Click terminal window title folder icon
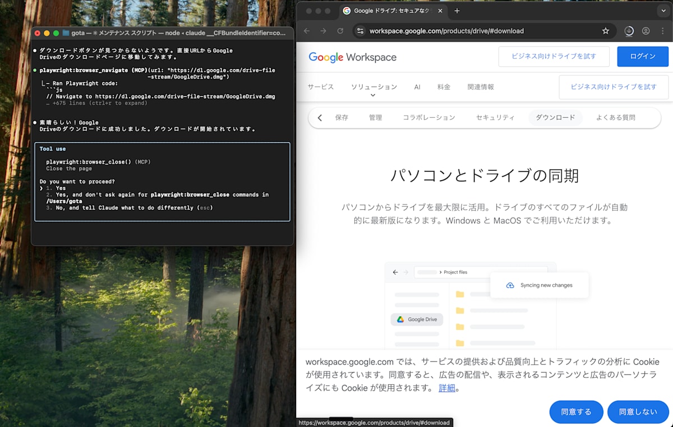Image resolution: width=673 pixels, height=427 pixels. pyautogui.click(x=66, y=33)
